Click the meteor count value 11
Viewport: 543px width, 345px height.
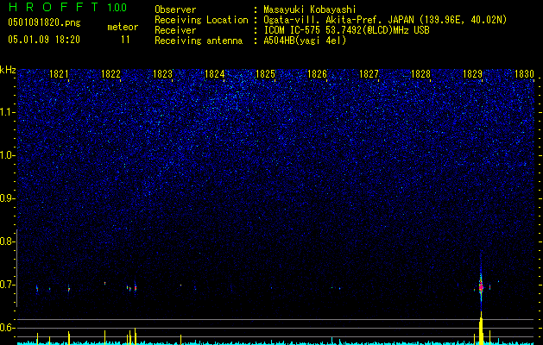coord(125,40)
